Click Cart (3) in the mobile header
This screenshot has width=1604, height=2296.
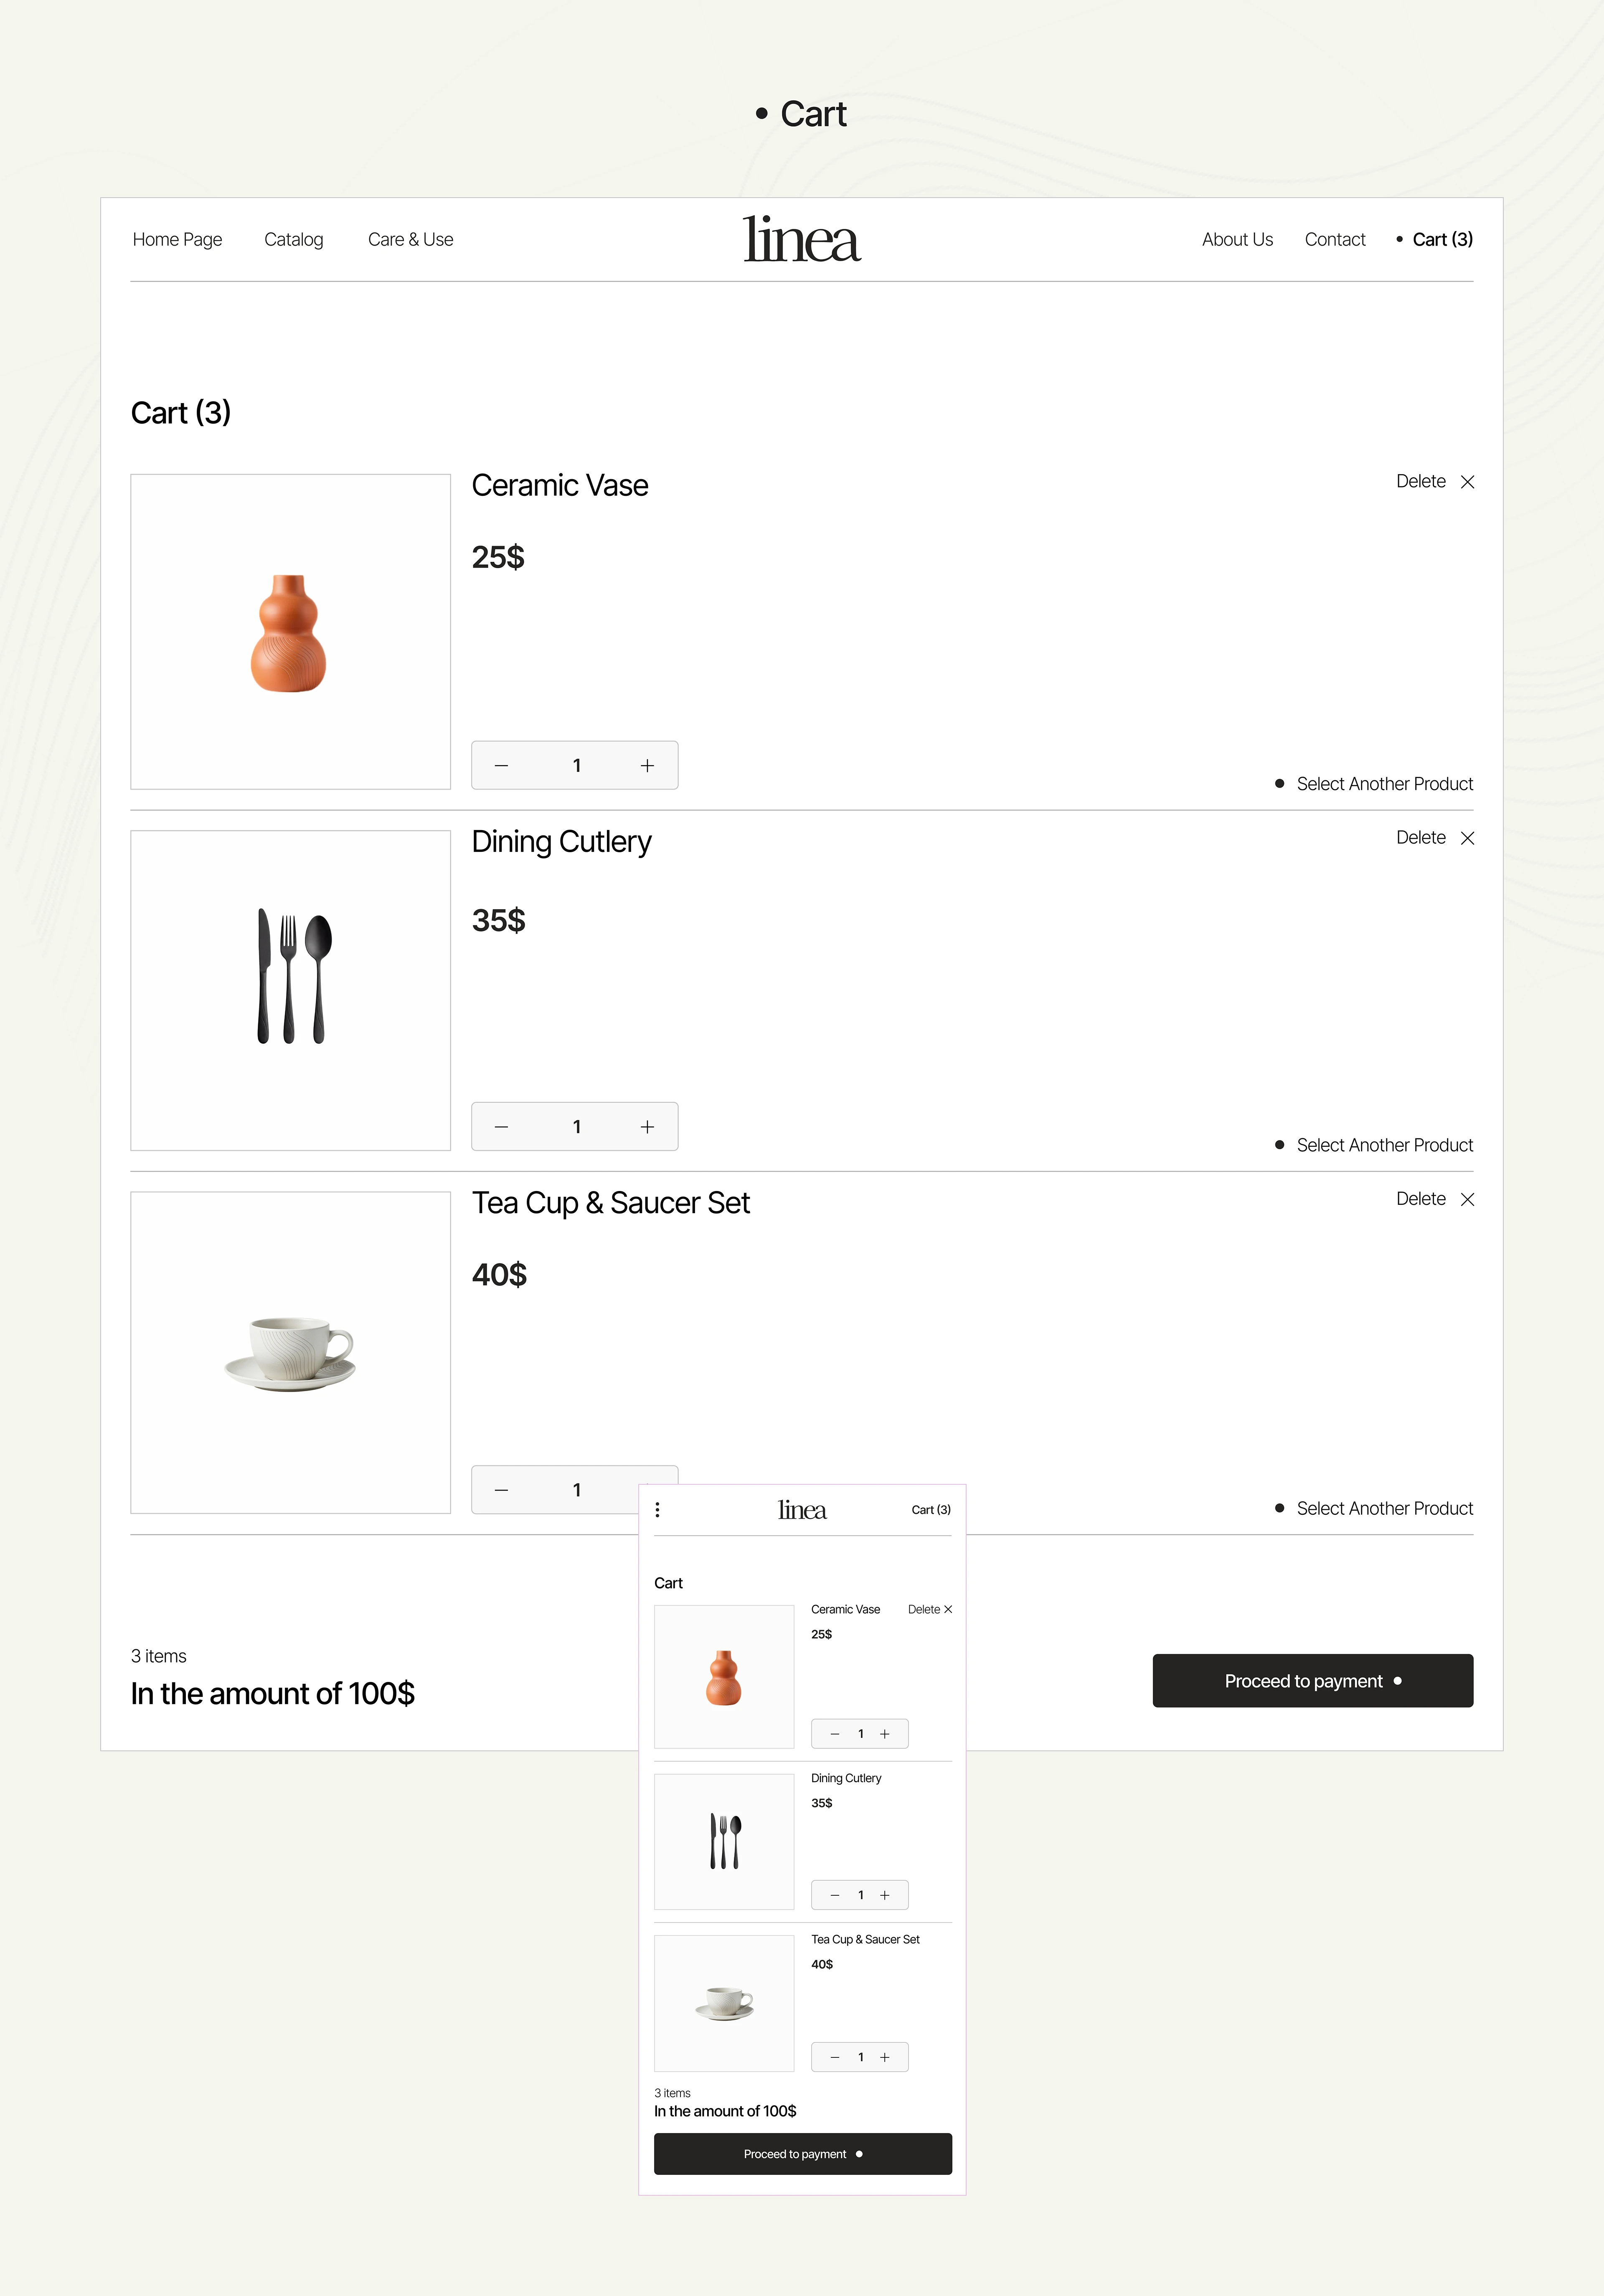point(931,1510)
